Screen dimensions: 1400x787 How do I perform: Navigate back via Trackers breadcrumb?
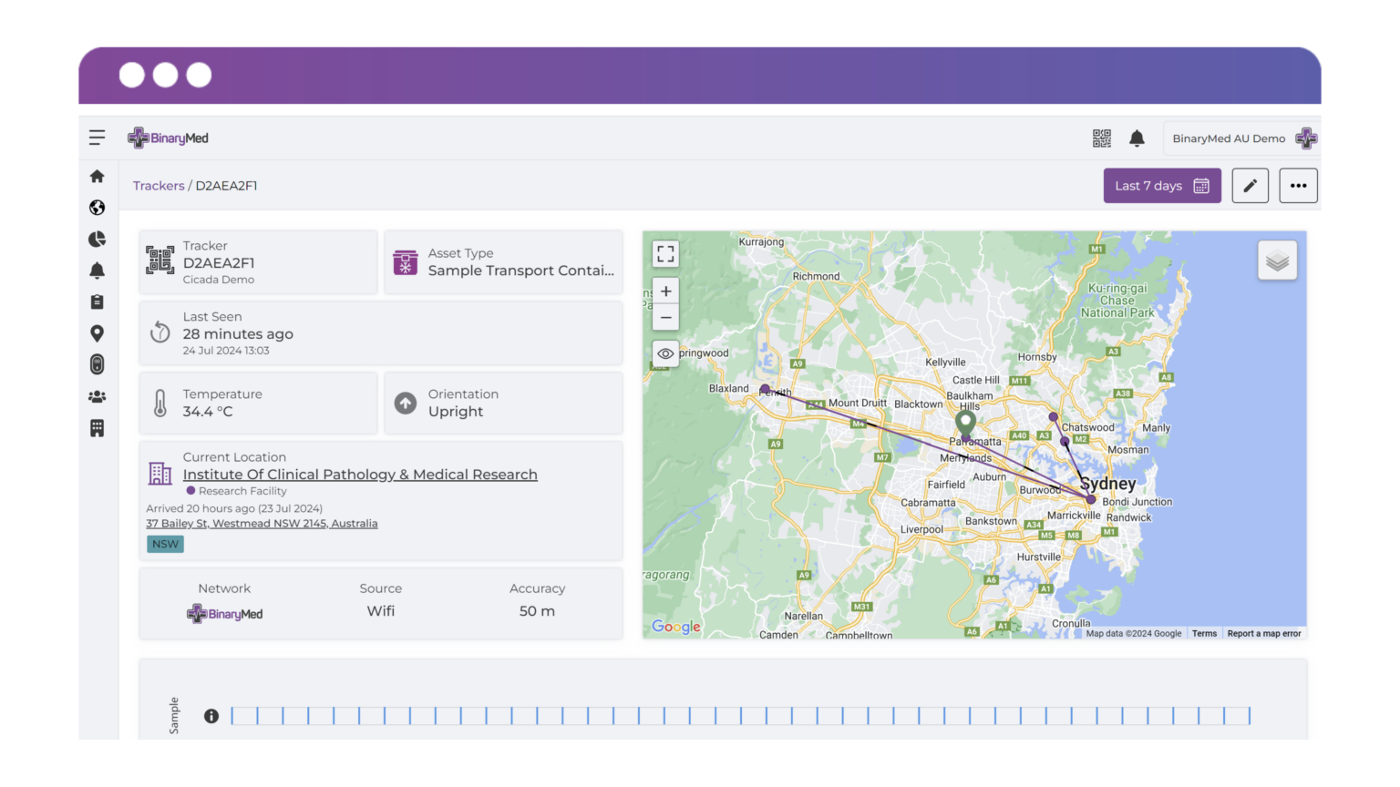click(x=159, y=185)
